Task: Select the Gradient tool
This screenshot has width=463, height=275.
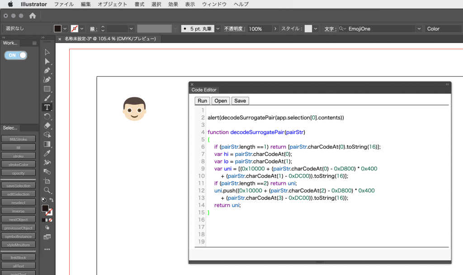Action: [x=47, y=144]
